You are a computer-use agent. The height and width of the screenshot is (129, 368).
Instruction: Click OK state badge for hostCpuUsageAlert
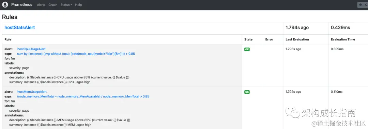click(x=247, y=49)
